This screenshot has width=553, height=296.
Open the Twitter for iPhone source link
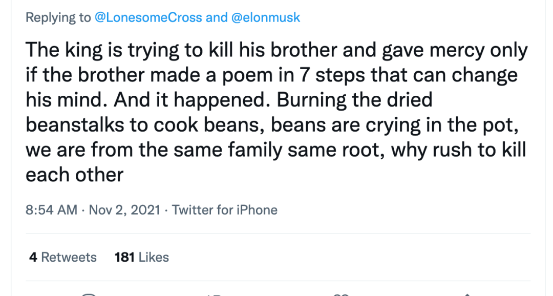pyautogui.click(x=224, y=210)
